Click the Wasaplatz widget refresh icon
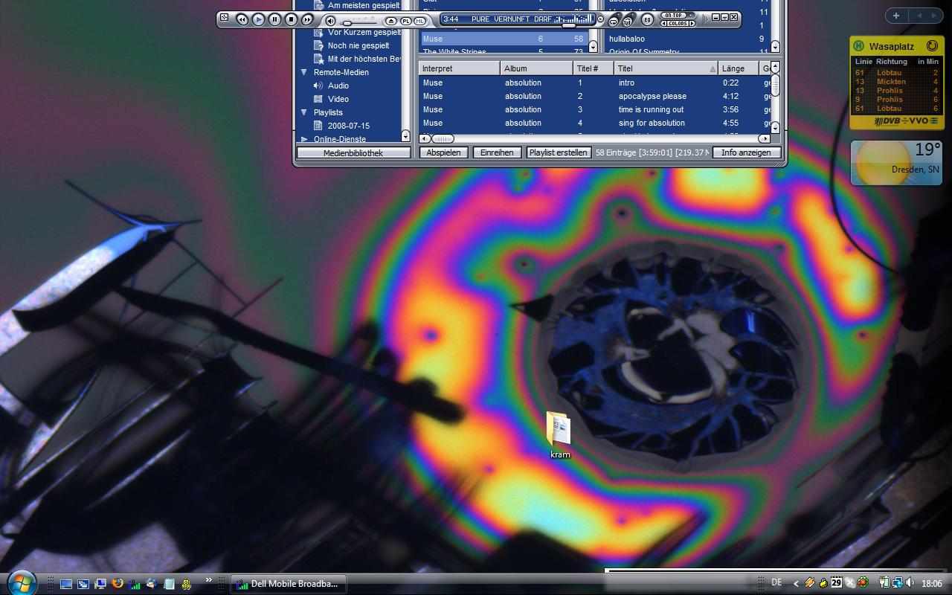This screenshot has height=595, width=952. point(932,46)
